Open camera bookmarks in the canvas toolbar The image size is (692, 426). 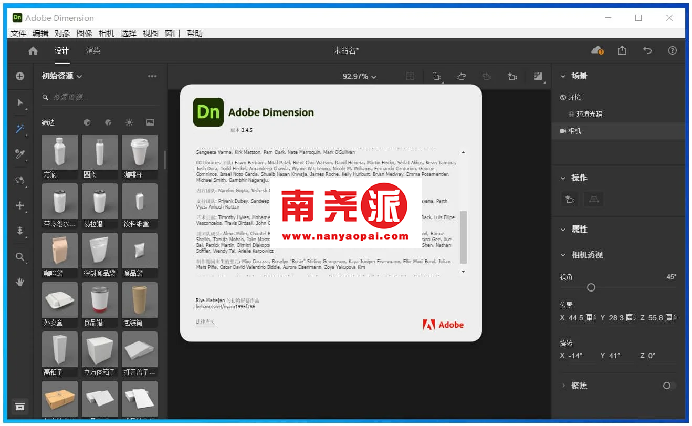(x=512, y=77)
